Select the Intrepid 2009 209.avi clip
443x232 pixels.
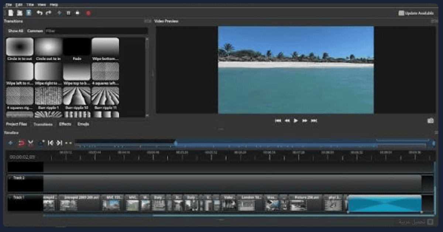(x=79, y=203)
